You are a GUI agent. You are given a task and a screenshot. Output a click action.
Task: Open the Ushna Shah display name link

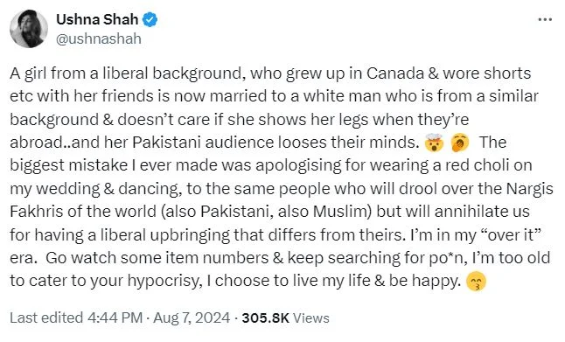(97, 19)
